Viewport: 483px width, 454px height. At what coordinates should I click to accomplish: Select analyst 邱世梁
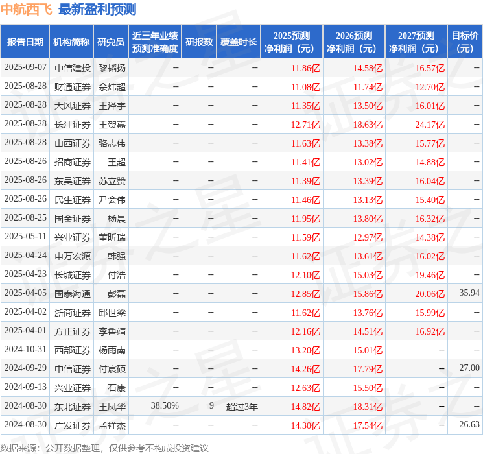pos(112,313)
